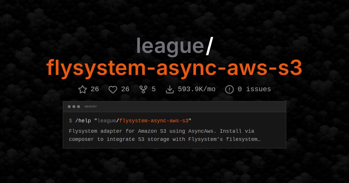349x183 pixels.
Task: Click the weaver label in terminal titlebar
Action: [90, 106]
